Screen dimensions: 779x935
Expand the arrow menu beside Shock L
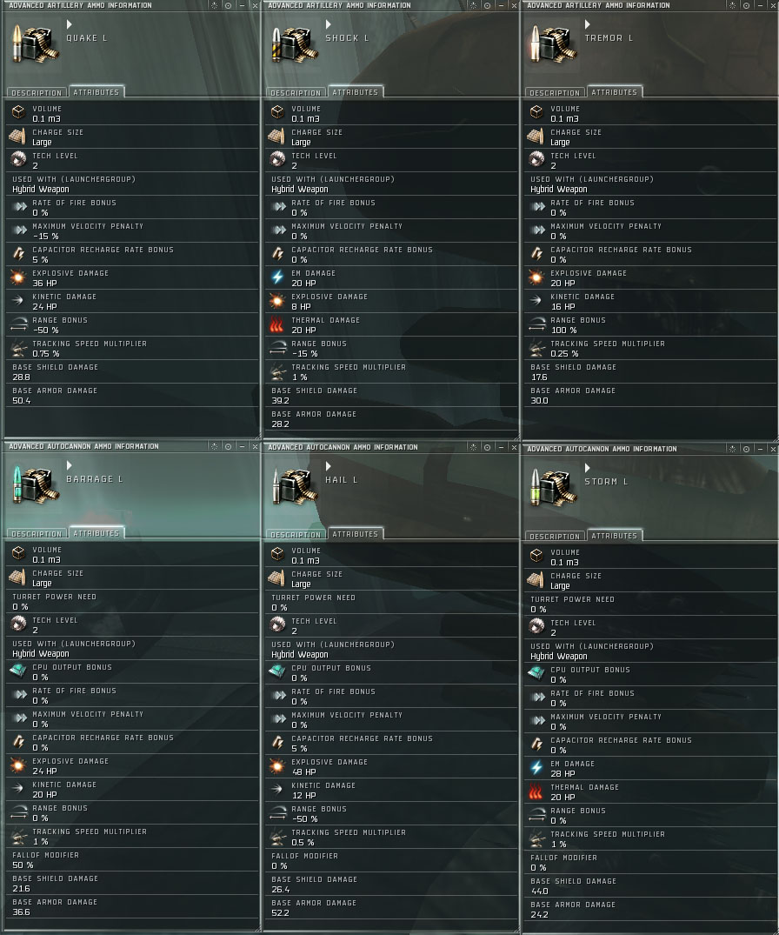coord(329,24)
